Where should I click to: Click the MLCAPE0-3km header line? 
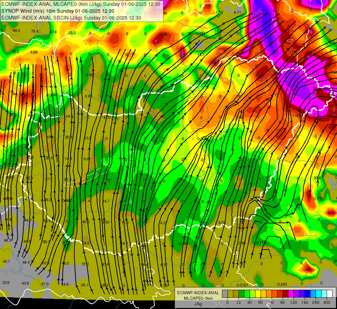coord(81,4)
